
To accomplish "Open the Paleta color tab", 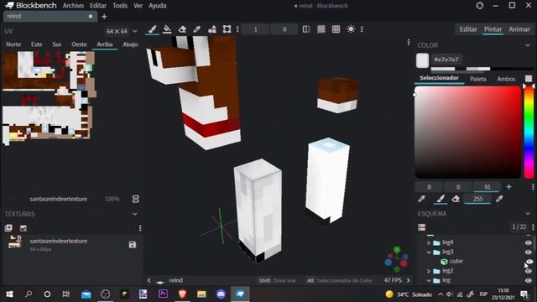I will pos(477,79).
